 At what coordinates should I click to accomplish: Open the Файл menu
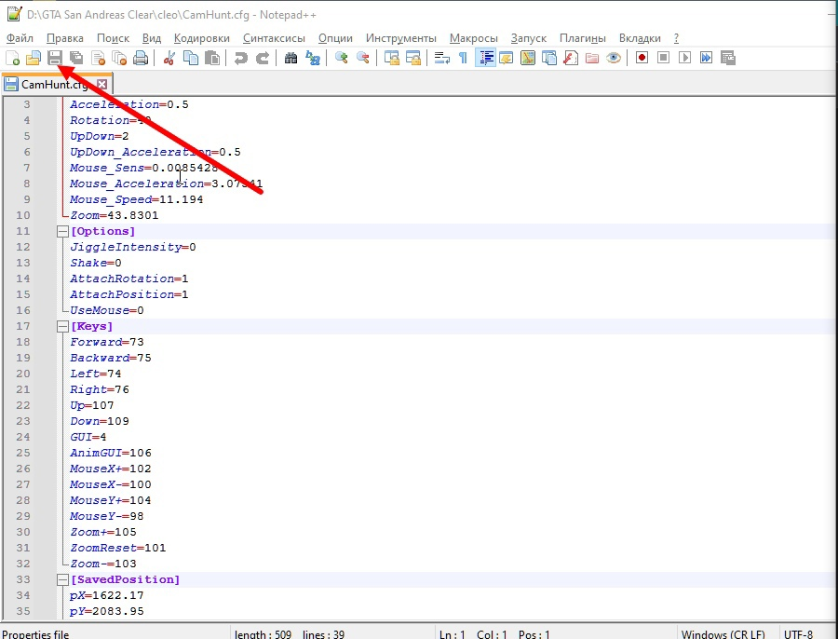20,38
